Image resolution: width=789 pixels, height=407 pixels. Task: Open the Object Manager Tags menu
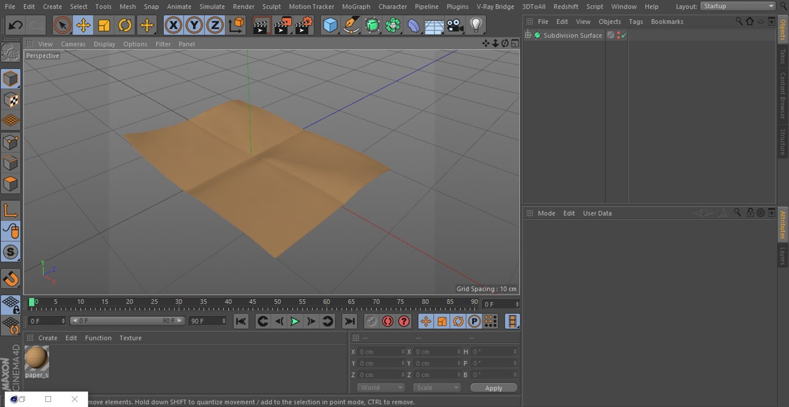click(636, 21)
